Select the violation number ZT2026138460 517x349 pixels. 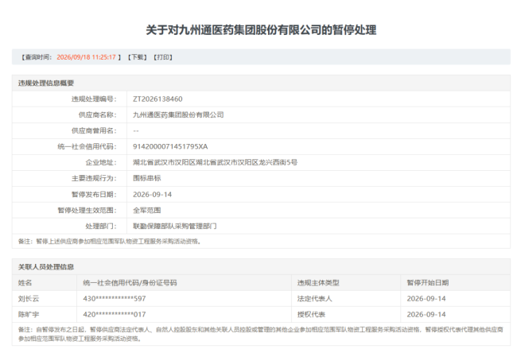pyautogui.click(x=157, y=99)
